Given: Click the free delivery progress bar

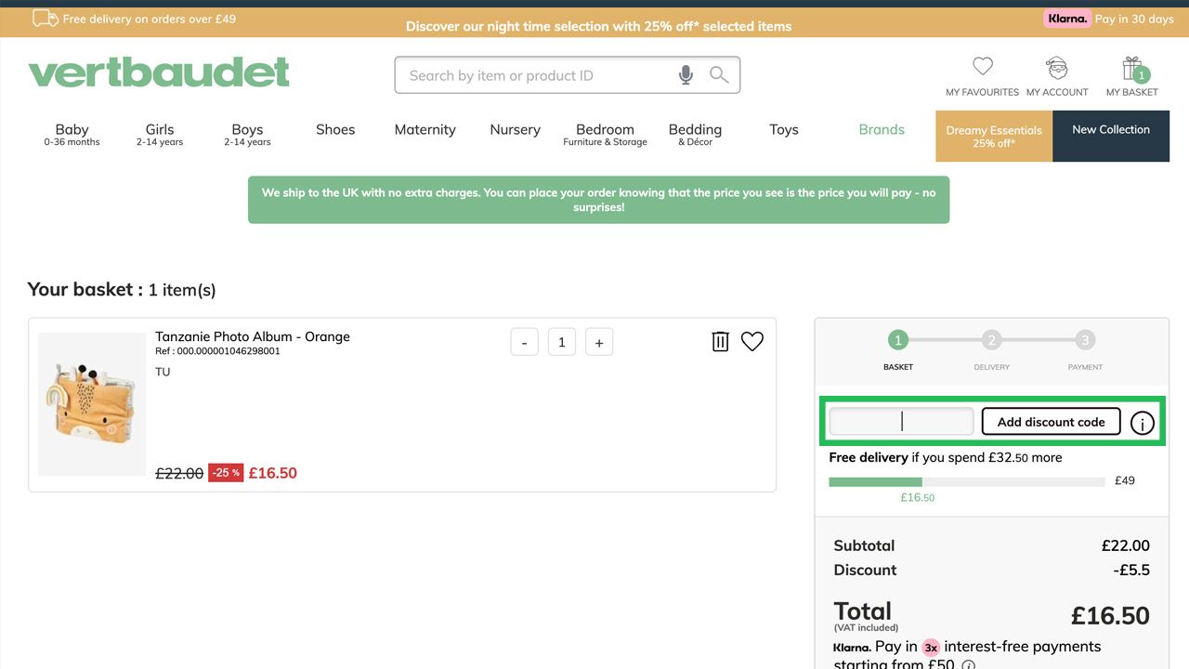Looking at the screenshot, I should [x=967, y=481].
